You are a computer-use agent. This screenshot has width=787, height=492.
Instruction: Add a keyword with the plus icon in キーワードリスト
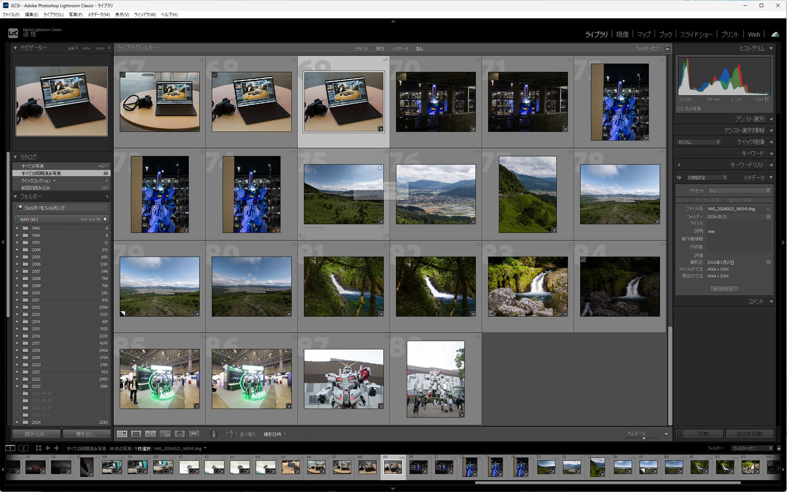click(x=679, y=165)
